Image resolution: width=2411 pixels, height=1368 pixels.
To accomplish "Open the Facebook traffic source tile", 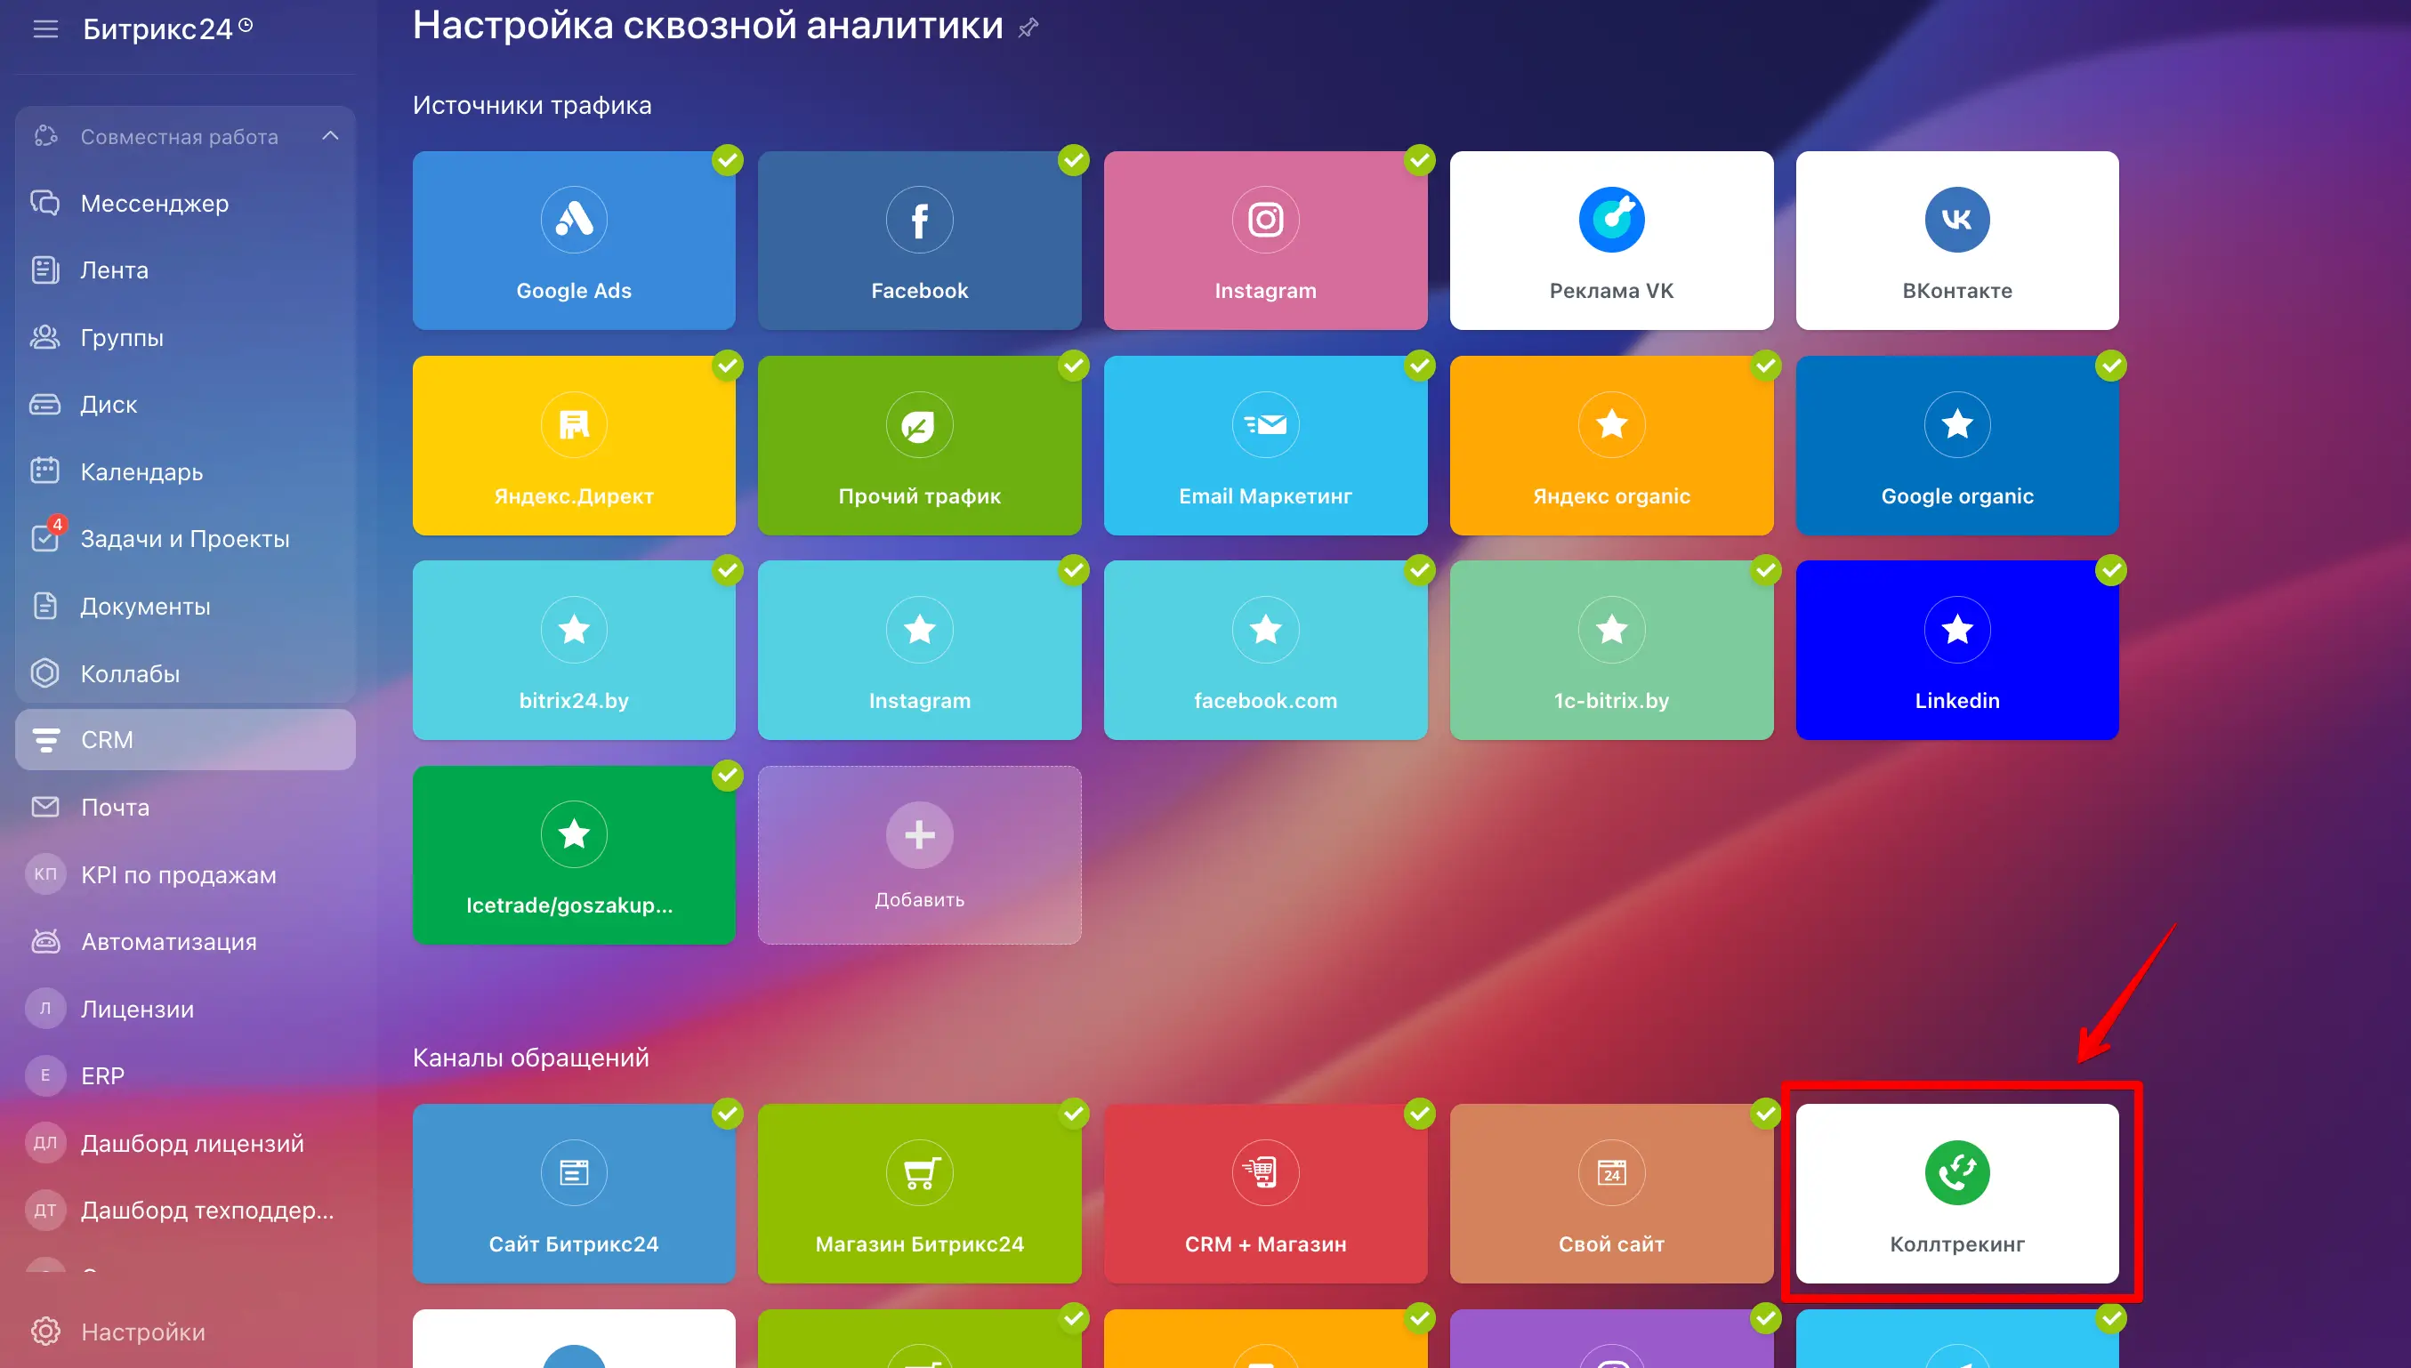I will (919, 240).
